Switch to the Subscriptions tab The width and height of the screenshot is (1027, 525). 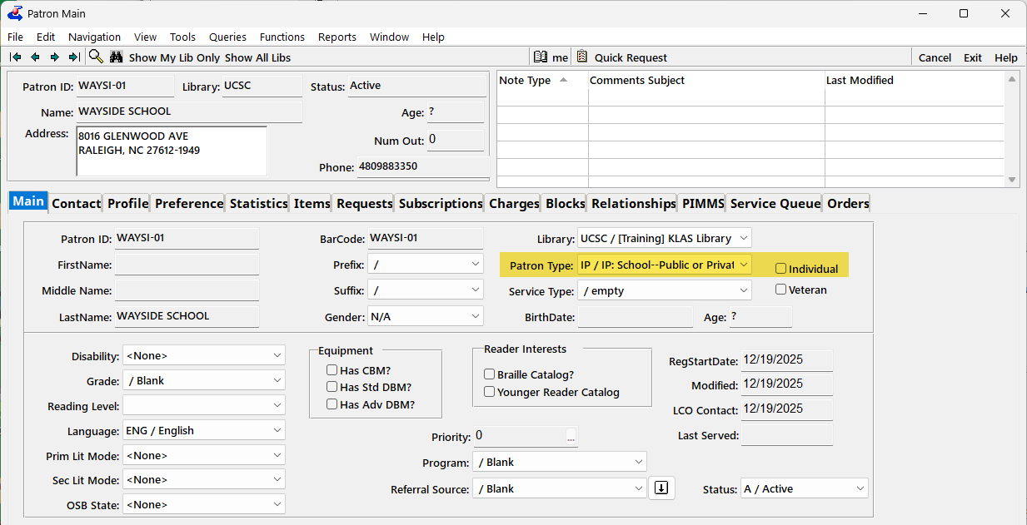pos(441,203)
